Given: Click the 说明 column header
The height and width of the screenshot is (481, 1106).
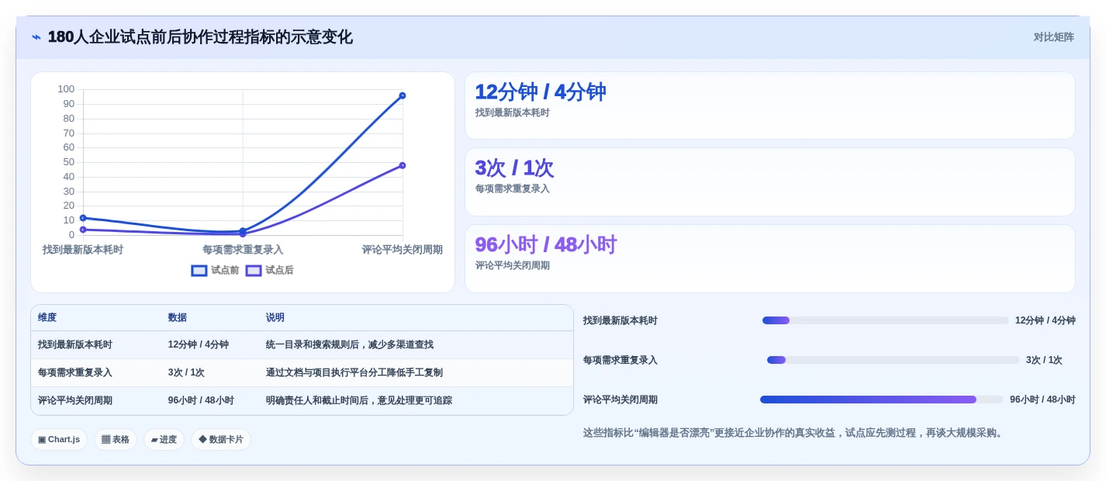Looking at the screenshot, I should coord(275,318).
